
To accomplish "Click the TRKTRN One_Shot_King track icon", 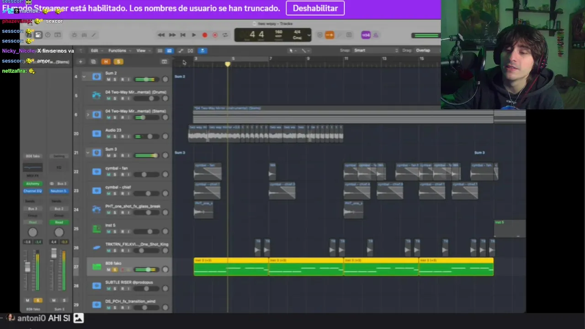I will pos(96,248).
